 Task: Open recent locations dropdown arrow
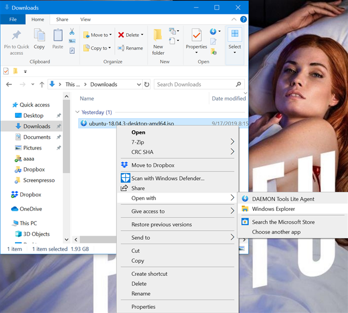[33, 84]
